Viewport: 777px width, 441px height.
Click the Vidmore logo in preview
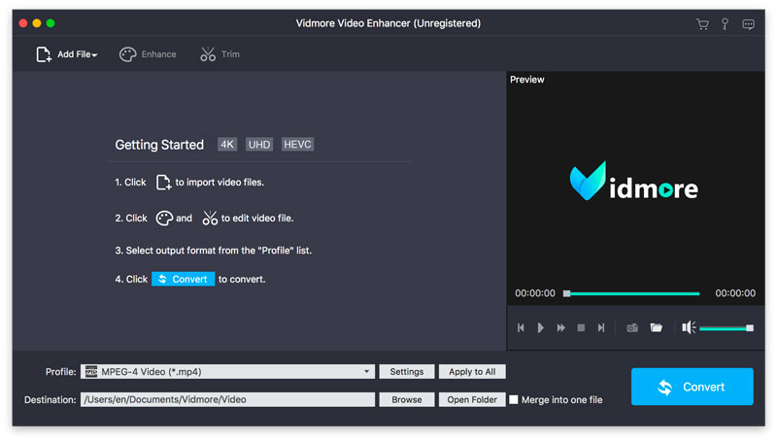pos(634,182)
